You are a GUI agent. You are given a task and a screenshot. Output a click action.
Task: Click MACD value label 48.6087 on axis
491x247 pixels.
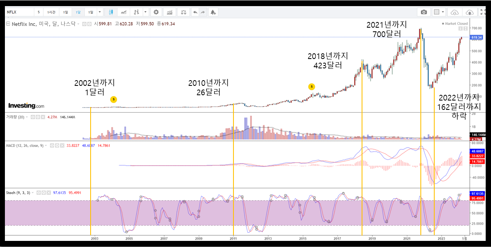tap(478, 151)
